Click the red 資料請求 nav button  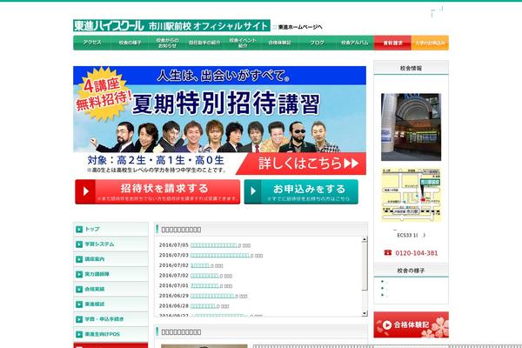pyautogui.click(x=393, y=43)
